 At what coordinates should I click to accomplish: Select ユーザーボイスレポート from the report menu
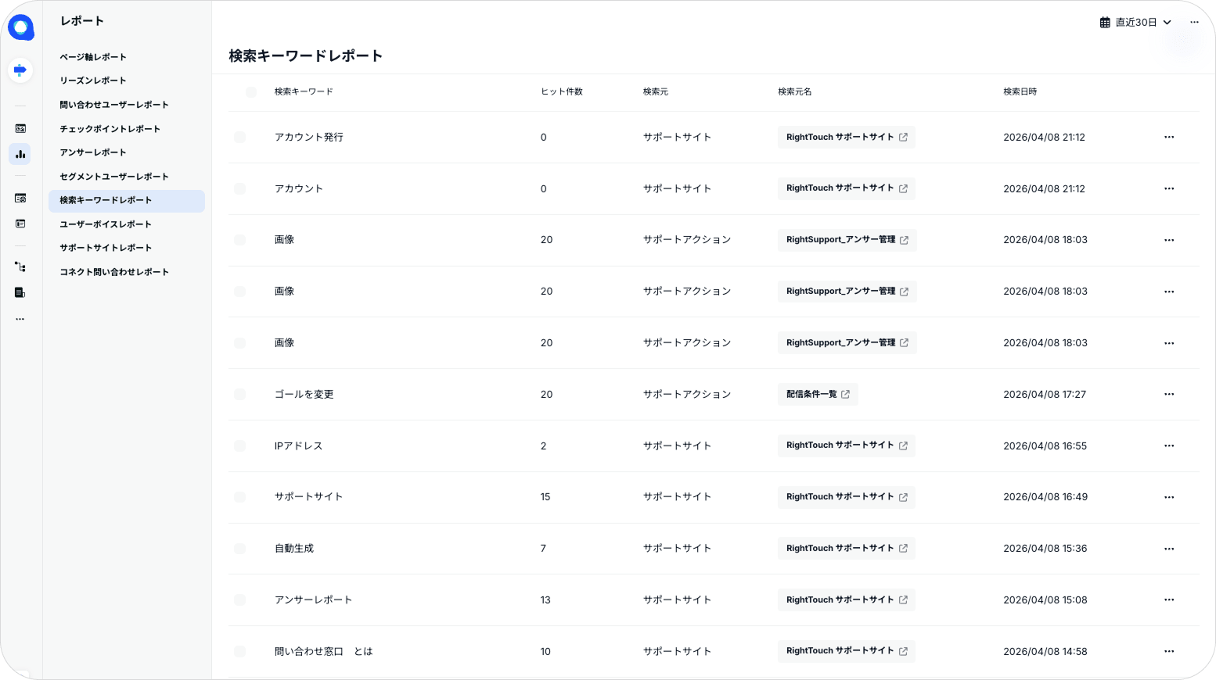106,224
